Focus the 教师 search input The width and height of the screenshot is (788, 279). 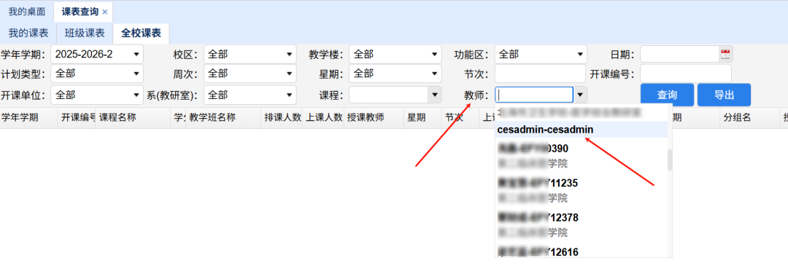[x=533, y=95]
